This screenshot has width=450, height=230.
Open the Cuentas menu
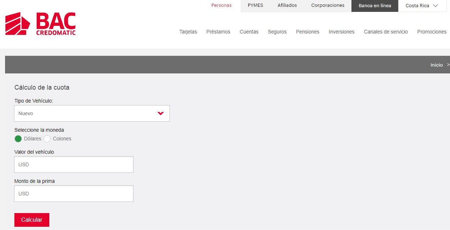point(249,32)
